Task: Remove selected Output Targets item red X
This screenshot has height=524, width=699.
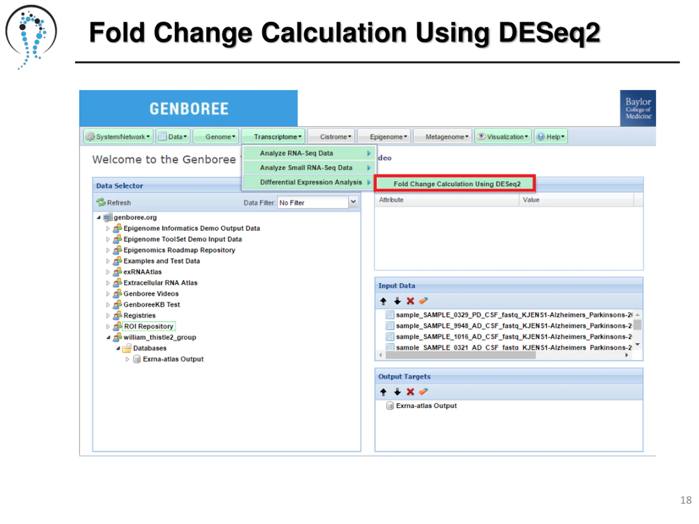Action: 410,392
